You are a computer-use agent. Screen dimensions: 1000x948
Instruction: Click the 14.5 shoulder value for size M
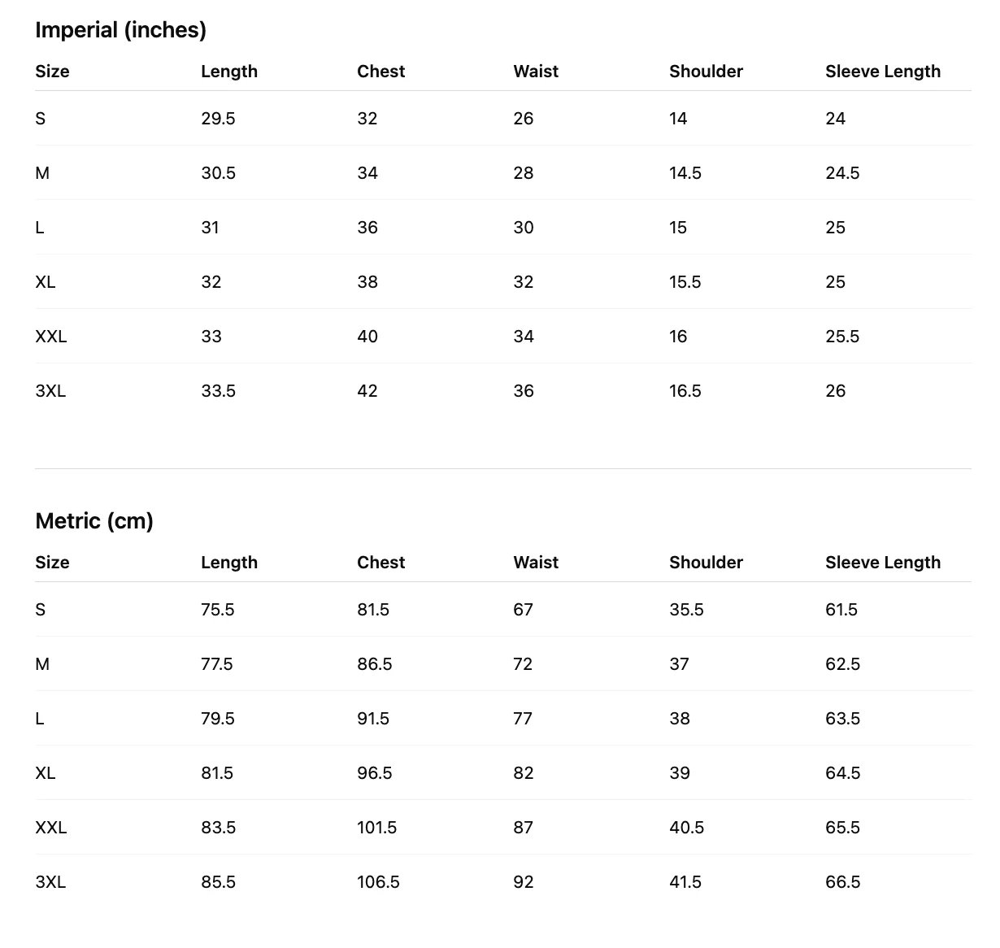(685, 173)
